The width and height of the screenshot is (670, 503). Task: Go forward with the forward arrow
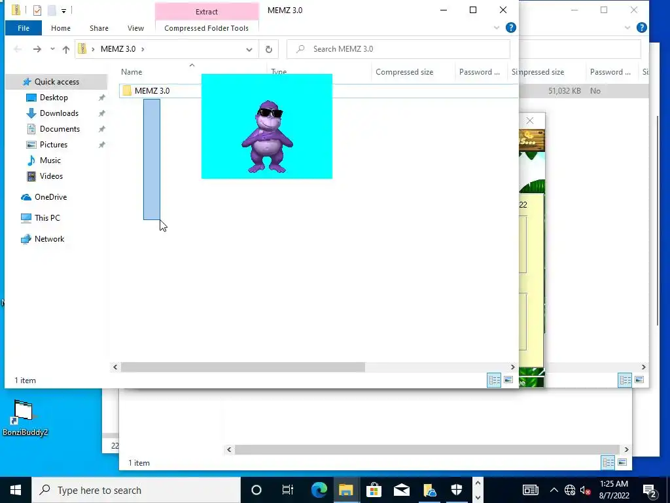coord(37,49)
